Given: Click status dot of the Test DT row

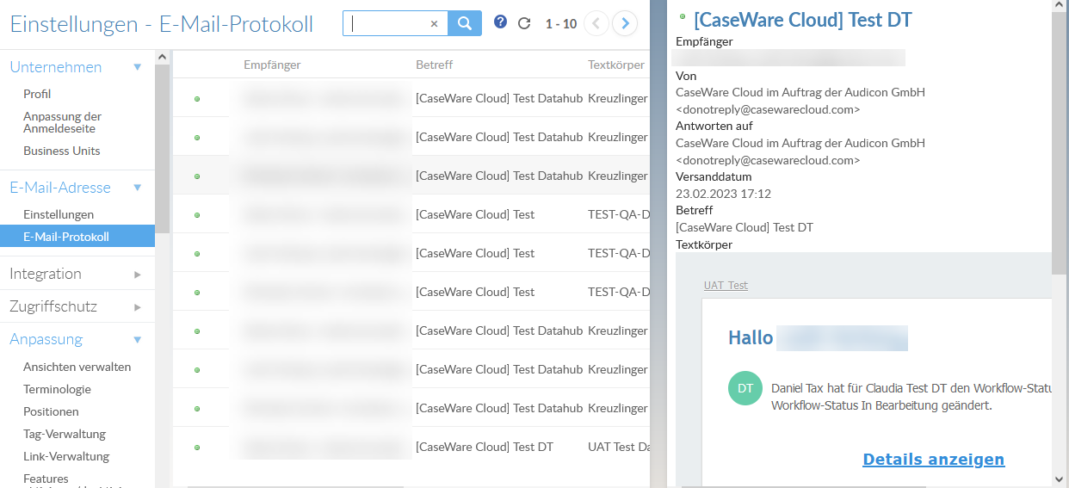Looking at the screenshot, I should tap(197, 448).
